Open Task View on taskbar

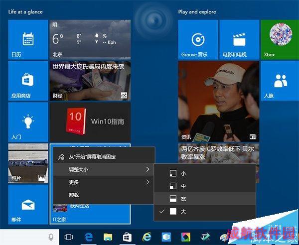[68, 237]
